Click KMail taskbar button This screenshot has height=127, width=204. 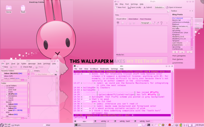(x=47, y=125)
